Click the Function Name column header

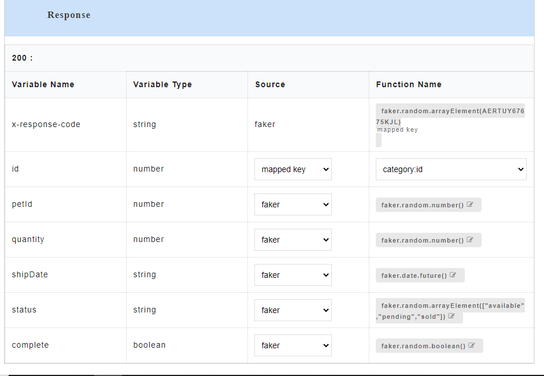click(409, 84)
